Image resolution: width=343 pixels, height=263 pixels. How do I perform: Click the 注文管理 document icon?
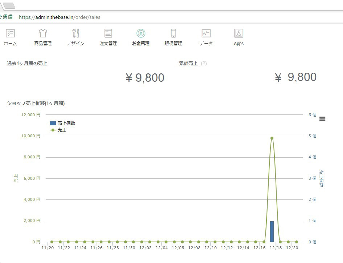[x=108, y=33]
